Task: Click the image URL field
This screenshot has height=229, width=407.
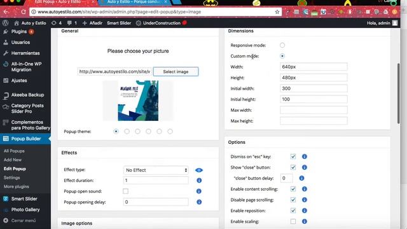Action: 114,71
